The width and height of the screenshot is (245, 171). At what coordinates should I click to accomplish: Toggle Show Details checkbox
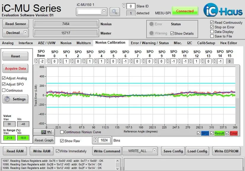172,33
